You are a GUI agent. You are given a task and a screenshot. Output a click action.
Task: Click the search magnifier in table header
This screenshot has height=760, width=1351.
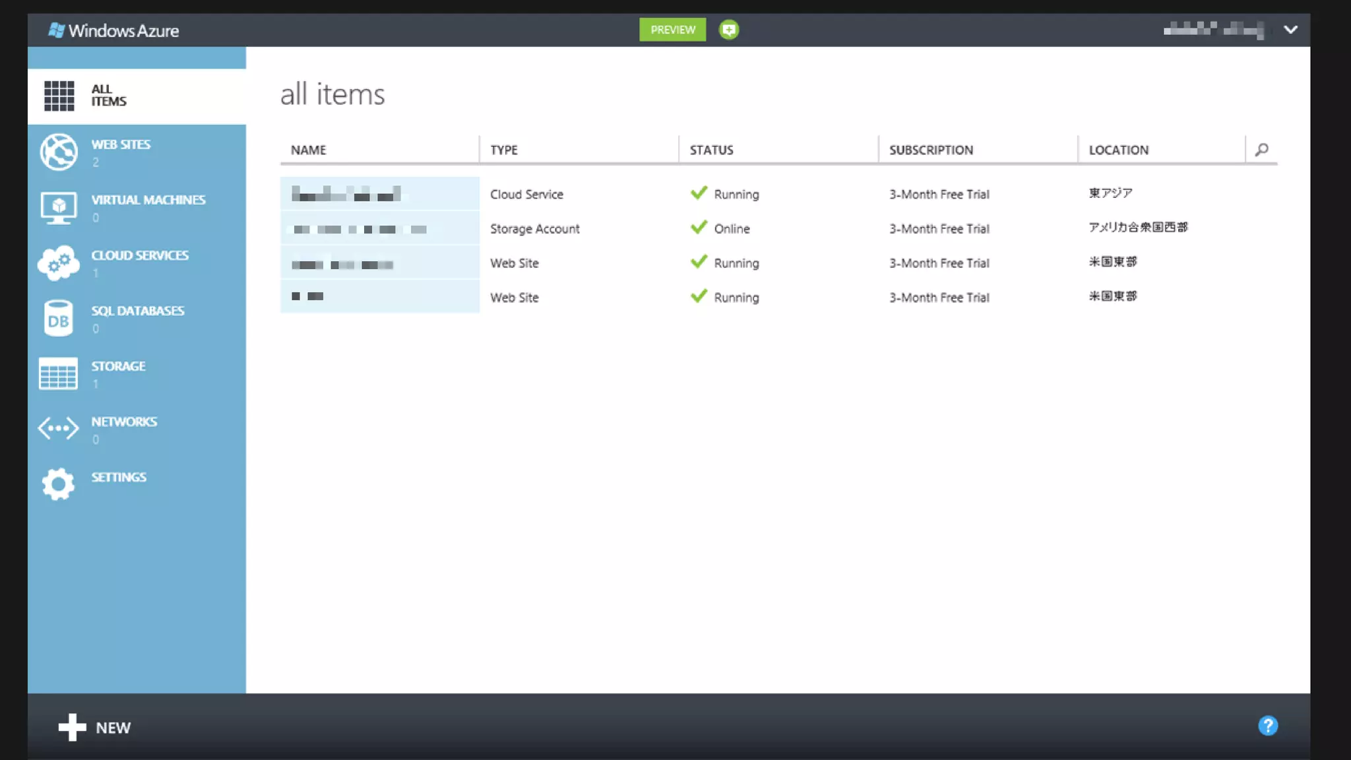point(1261,150)
